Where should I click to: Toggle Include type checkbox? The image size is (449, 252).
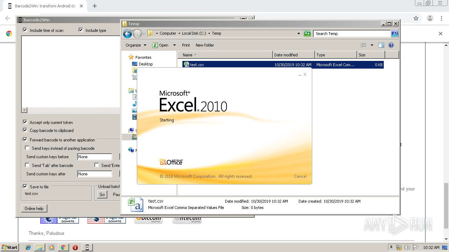point(81,30)
